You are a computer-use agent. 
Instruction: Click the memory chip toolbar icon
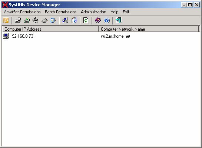(x=44, y=21)
